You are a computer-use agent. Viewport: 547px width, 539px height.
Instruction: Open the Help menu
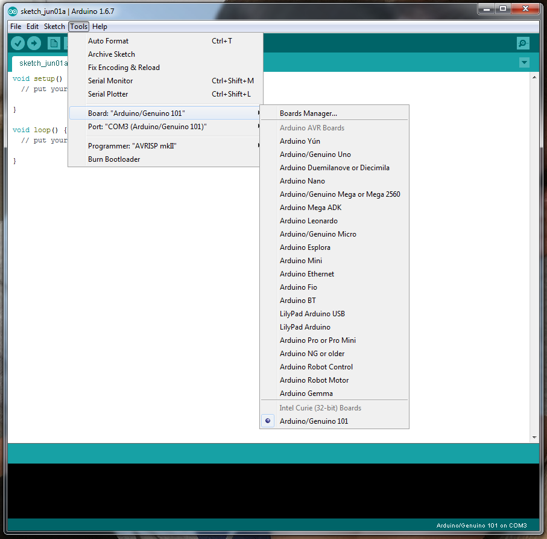[100, 27]
